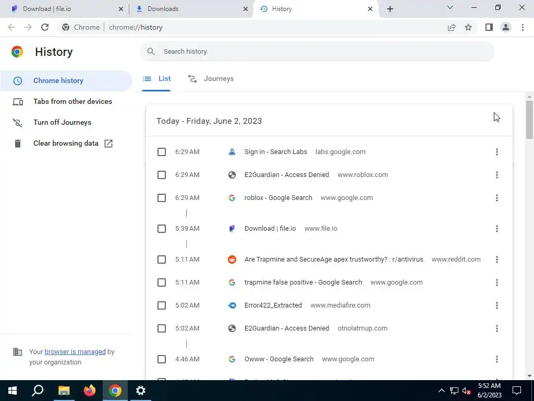Open Windows taskbar search

click(38, 391)
